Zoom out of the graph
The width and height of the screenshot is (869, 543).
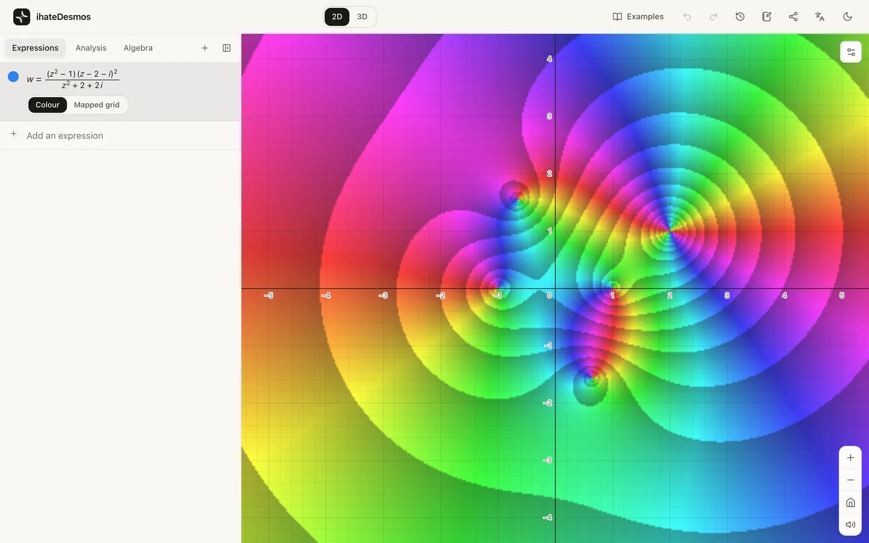tap(850, 480)
